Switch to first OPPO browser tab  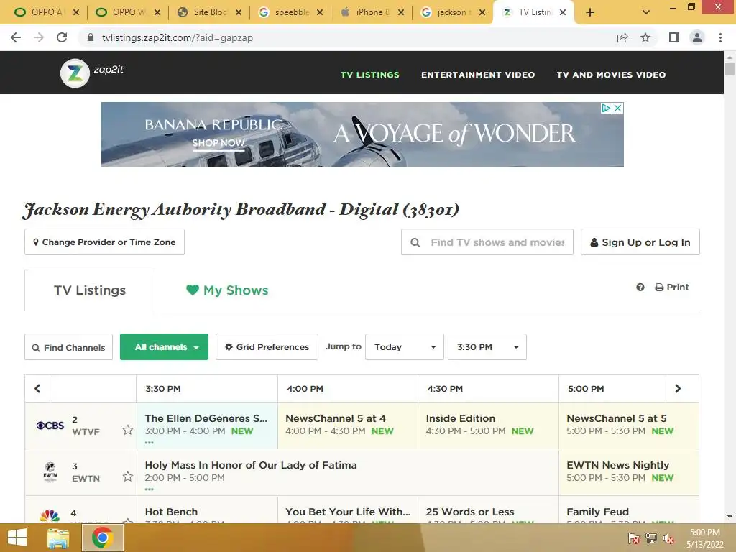[45, 12]
